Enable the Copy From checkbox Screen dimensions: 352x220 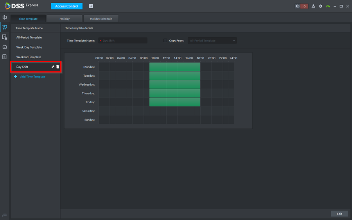click(165, 40)
